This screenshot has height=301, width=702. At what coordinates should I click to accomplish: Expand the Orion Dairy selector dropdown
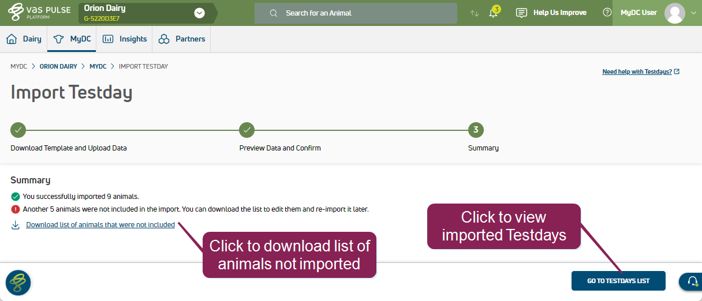point(200,13)
